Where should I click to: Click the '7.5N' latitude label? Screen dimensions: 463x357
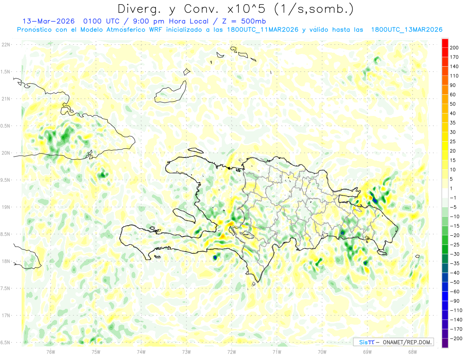[5, 288]
